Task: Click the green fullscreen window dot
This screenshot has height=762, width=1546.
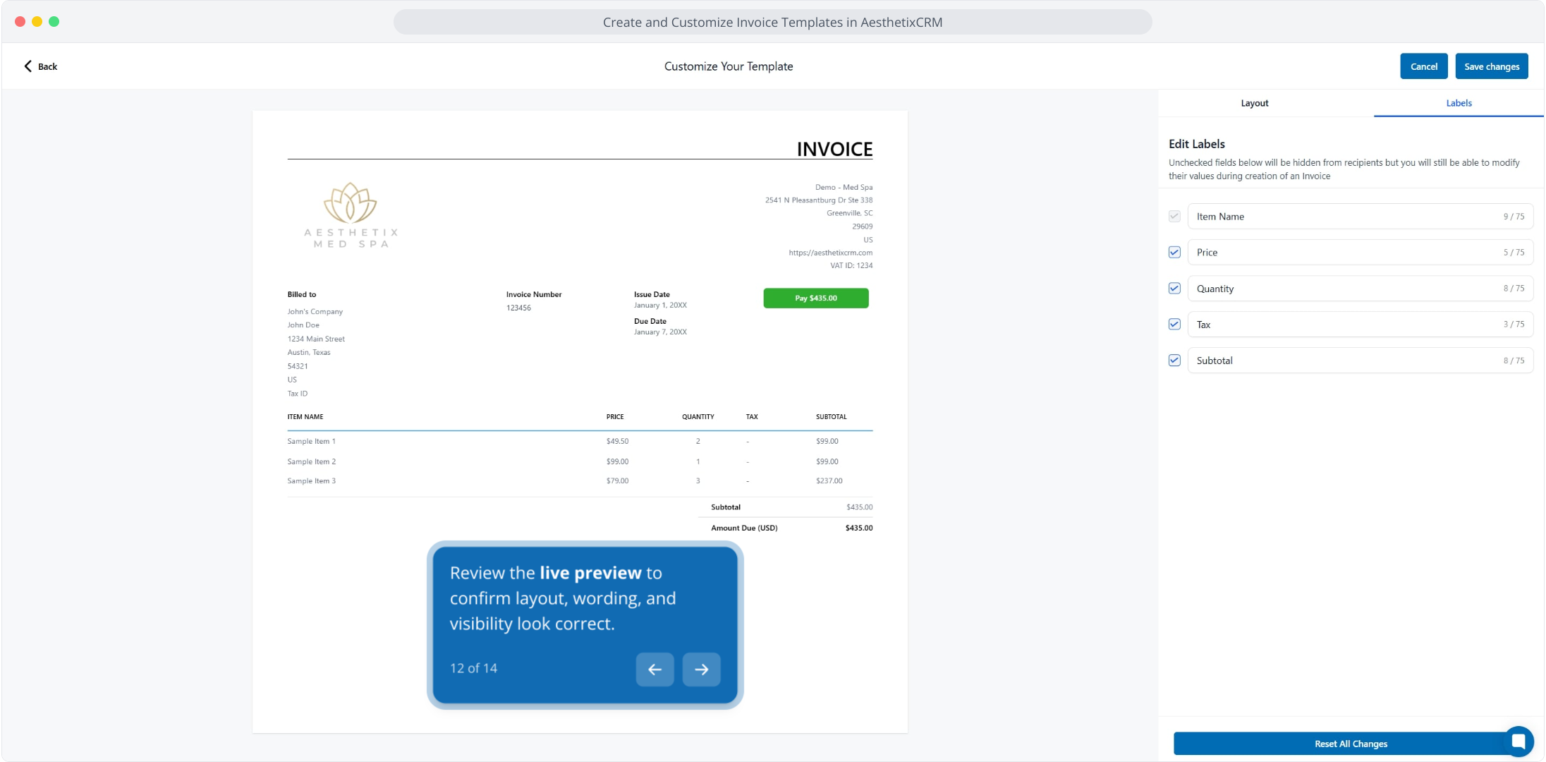Action: tap(54, 22)
